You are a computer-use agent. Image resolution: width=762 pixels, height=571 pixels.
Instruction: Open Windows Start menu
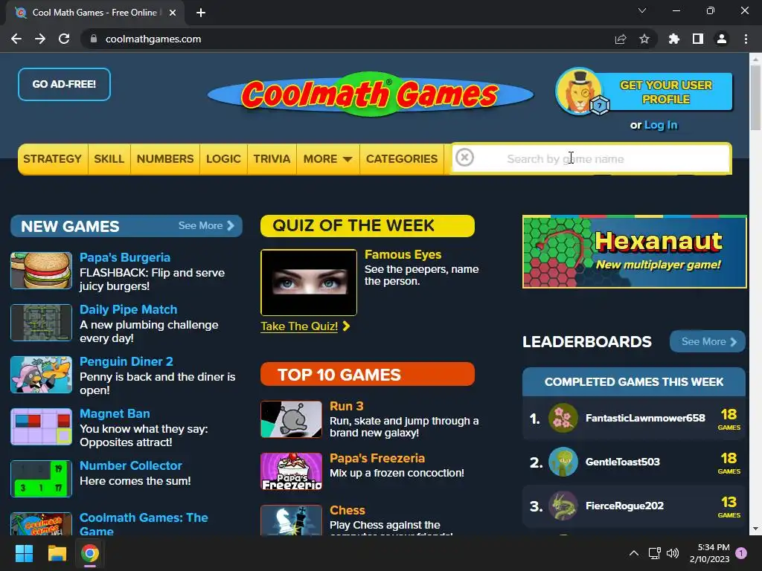pos(24,553)
